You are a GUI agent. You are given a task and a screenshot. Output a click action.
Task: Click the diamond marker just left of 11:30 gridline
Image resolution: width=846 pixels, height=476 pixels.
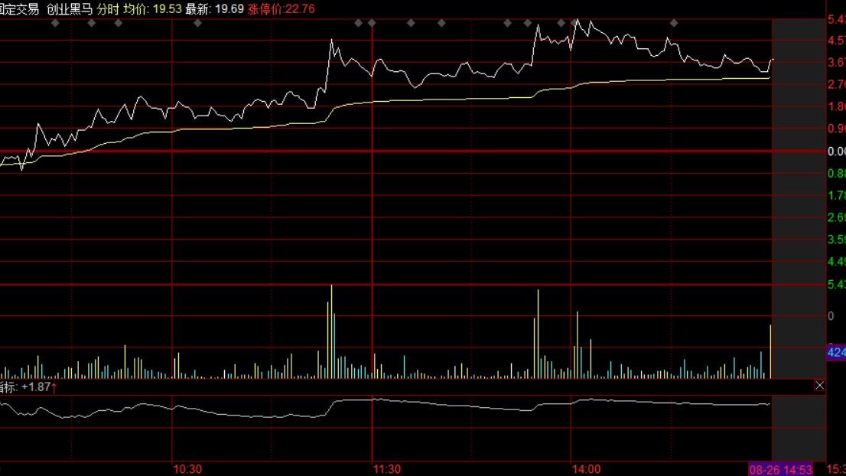click(x=358, y=23)
